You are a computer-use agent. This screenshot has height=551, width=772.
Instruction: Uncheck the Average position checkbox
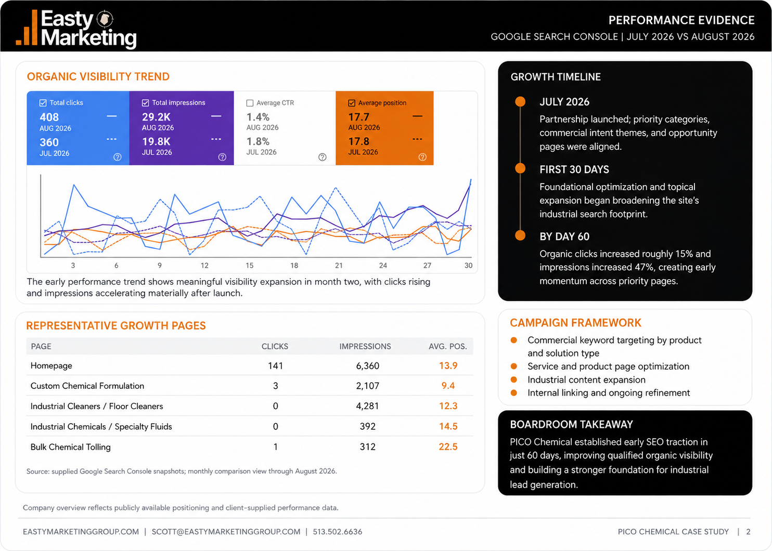[x=352, y=103]
